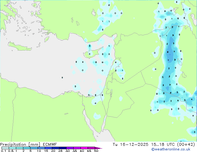Select the legend label "20"

point(53,151)
